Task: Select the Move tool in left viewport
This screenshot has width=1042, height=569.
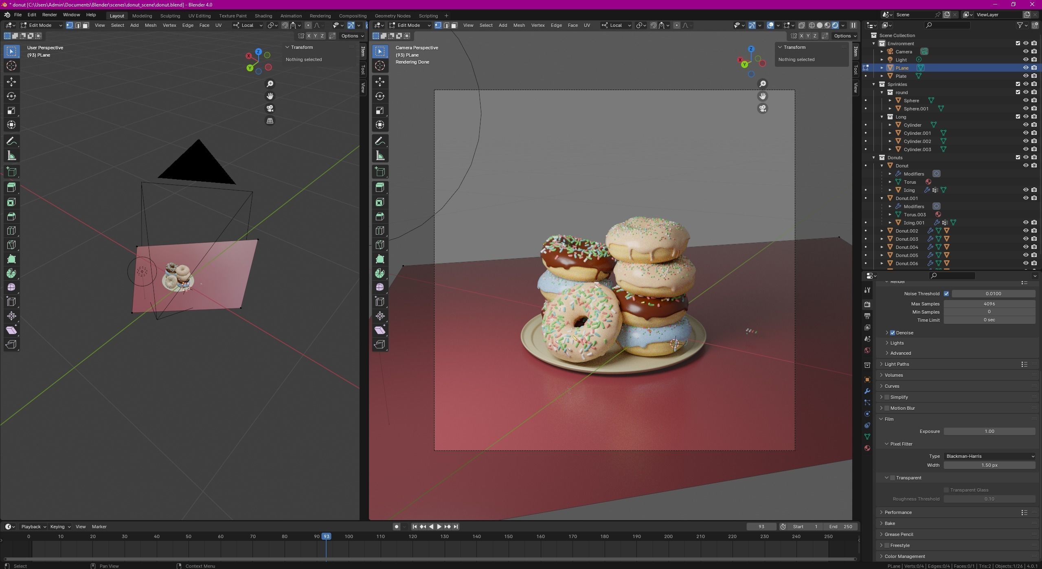Action: (x=11, y=82)
